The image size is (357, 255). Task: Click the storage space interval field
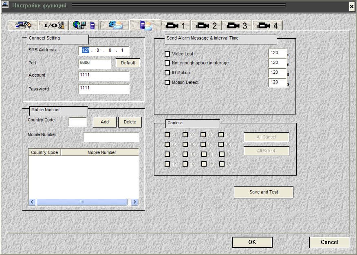[277, 63]
